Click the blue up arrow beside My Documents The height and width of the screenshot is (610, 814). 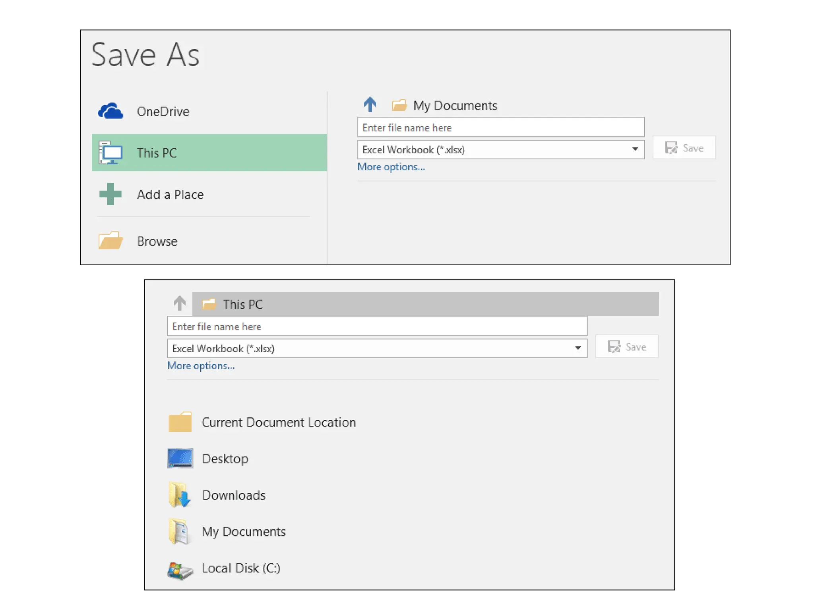pyautogui.click(x=370, y=105)
